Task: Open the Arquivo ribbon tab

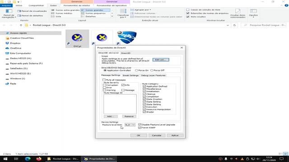Action: point(6,5)
